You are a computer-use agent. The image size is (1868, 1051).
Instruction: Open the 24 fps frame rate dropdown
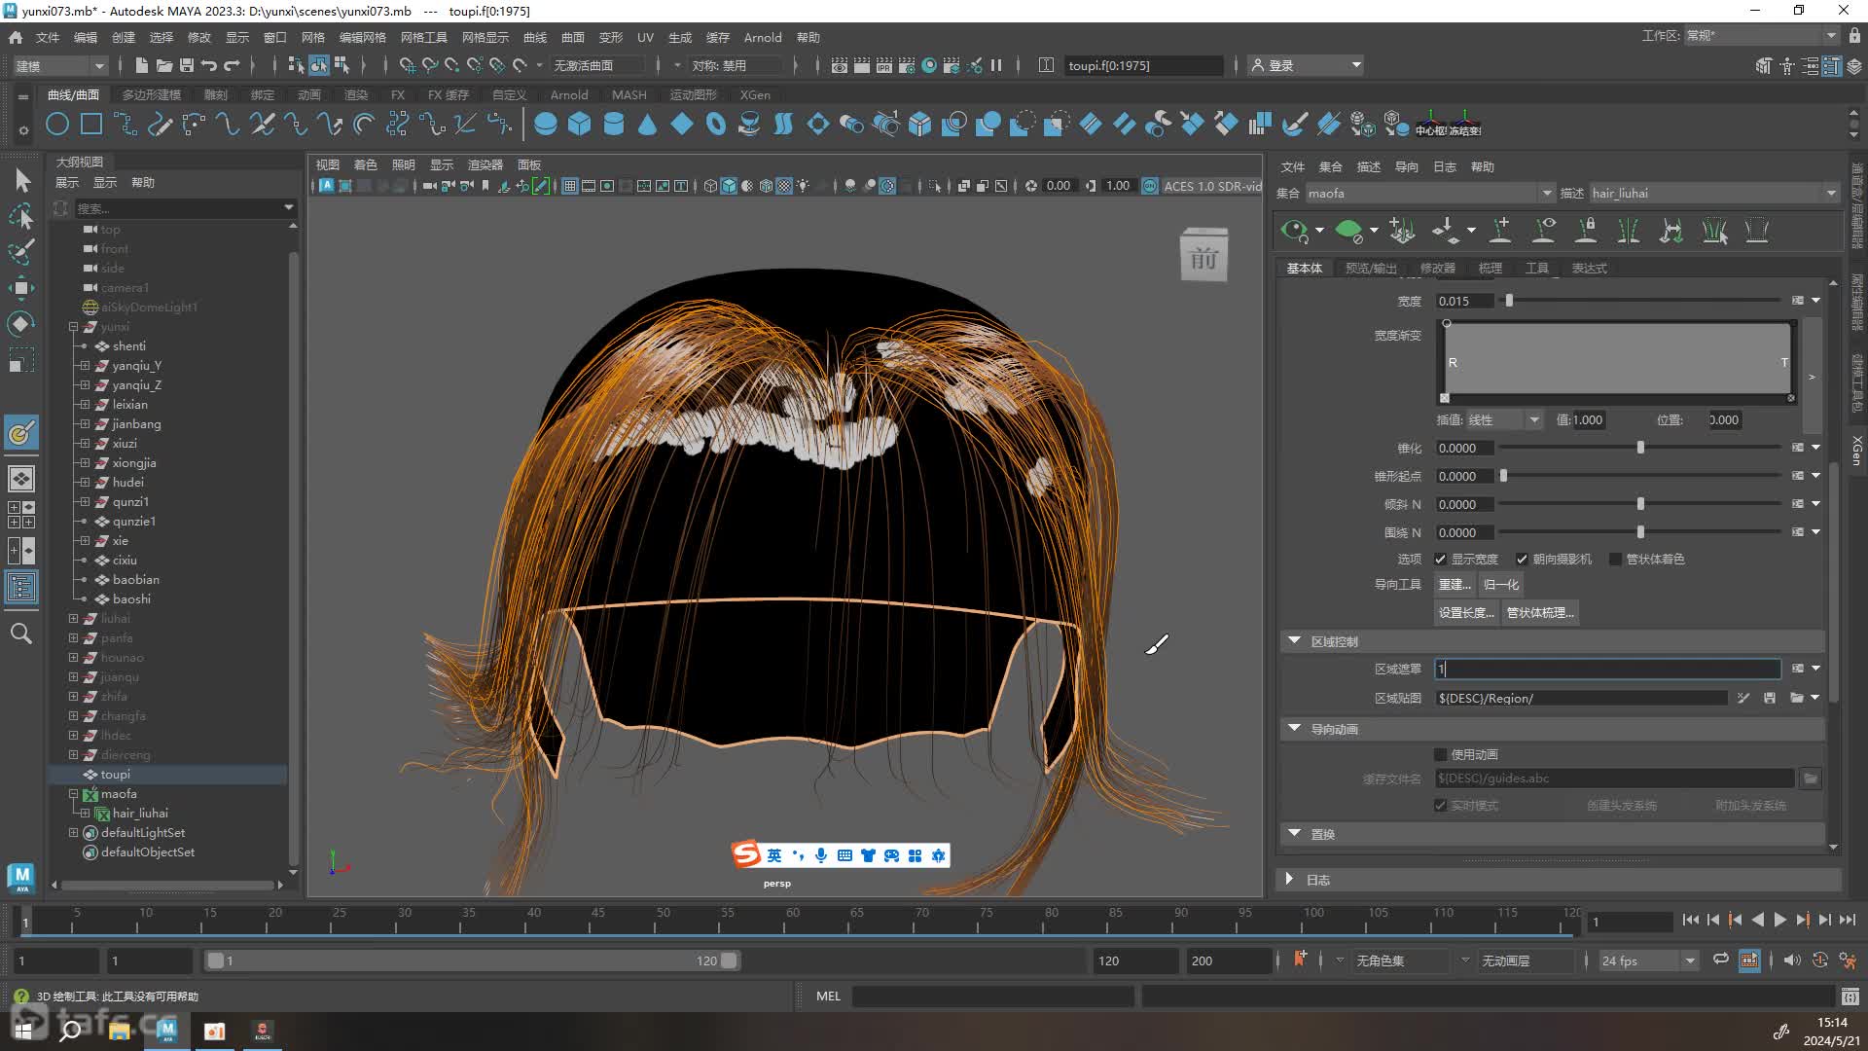1649,960
